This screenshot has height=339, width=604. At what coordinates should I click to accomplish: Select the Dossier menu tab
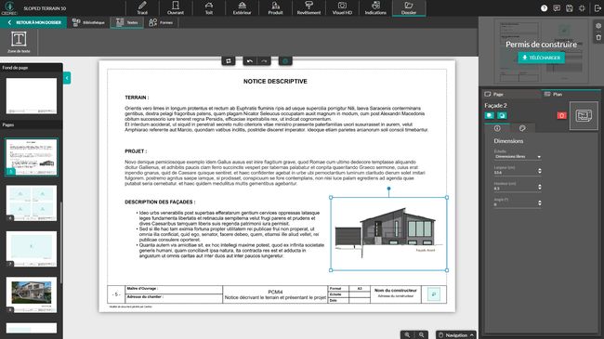tap(409, 8)
